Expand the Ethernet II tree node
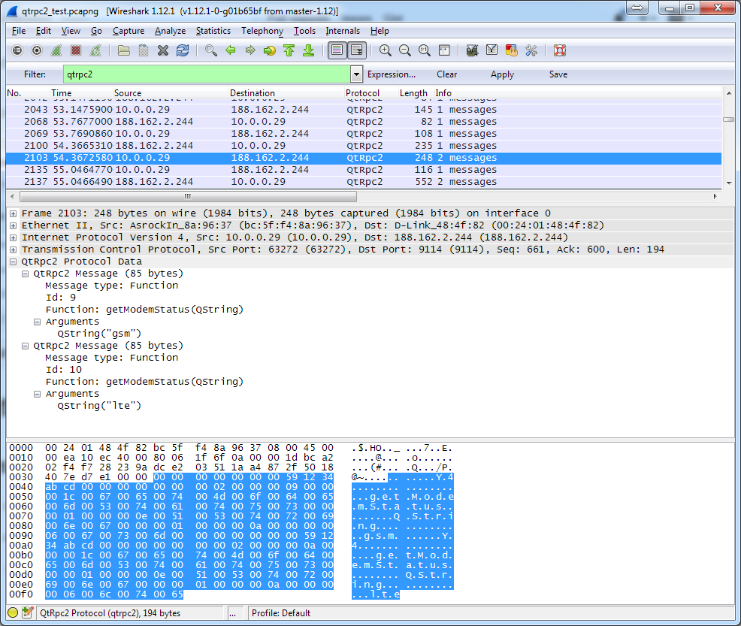 pos(14,225)
